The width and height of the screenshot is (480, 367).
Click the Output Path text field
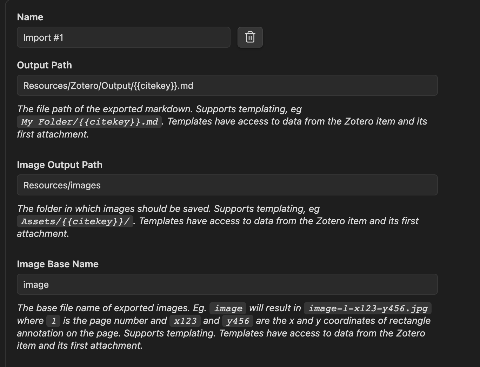[x=227, y=85]
